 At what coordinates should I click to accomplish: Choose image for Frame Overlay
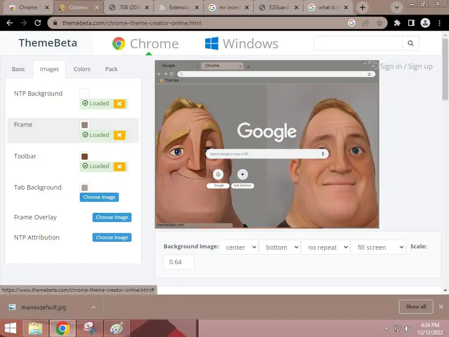click(112, 217)
